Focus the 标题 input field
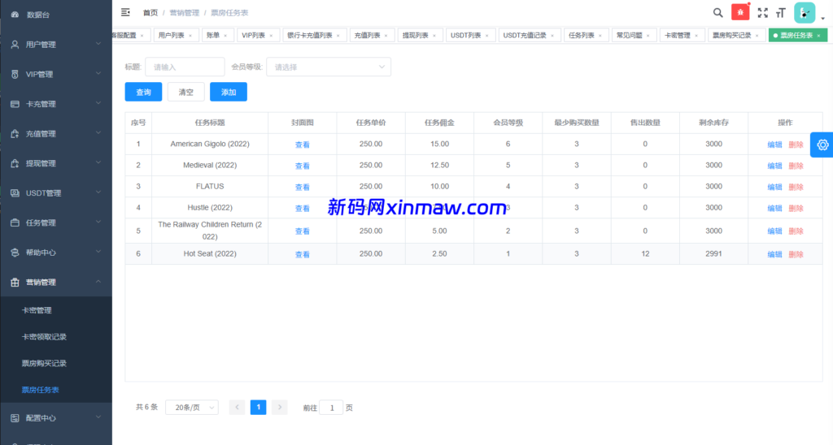 pyautogui.click(x=185, y=67)
